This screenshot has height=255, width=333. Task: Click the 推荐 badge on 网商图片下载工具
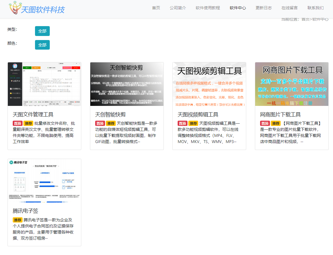[276, 123]
